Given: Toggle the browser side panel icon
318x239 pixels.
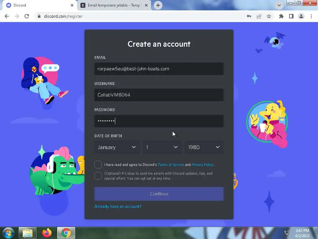Looking at the screenshot, I should tap(291, 16).
